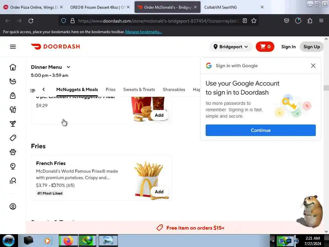Image resolution: width=329 pixels, height=247 pixels.
Task: Bookmark this page with the star
Action: (x=254, y=21)
